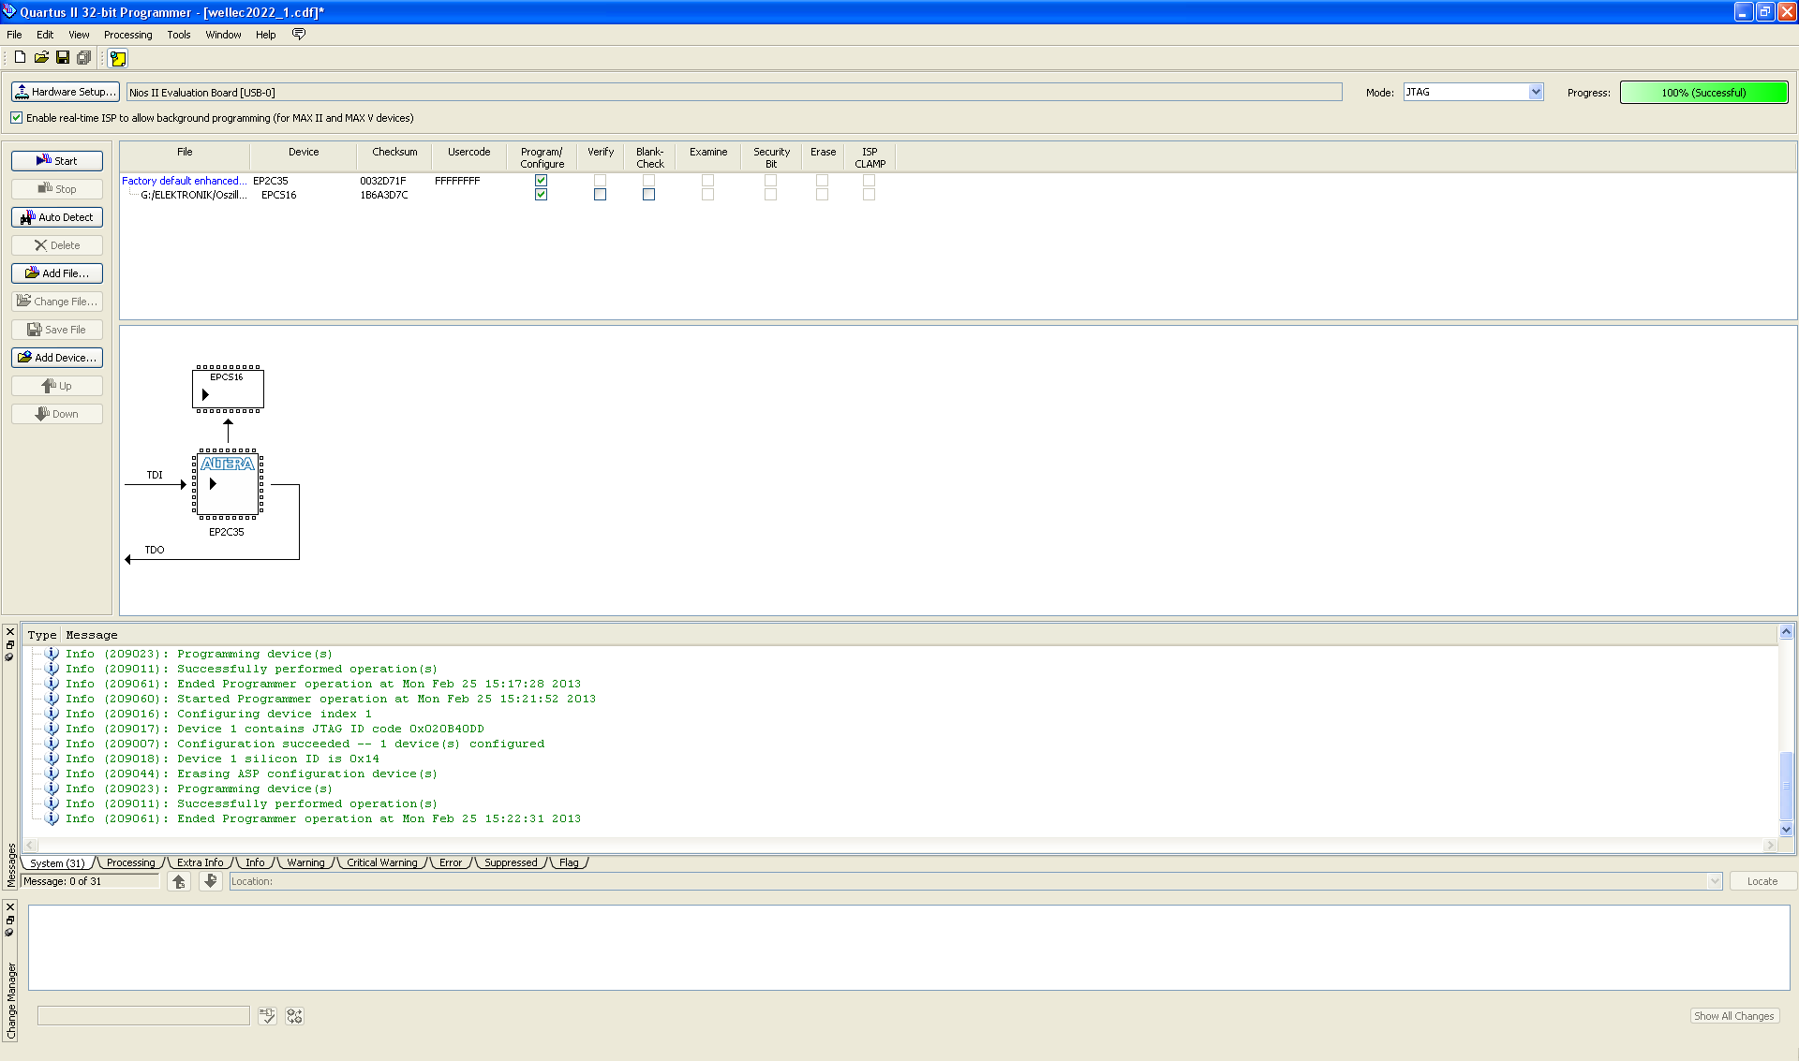Open the Edit menu
The width and height of the screenshot is (1799, 1061).
[45, 35]
